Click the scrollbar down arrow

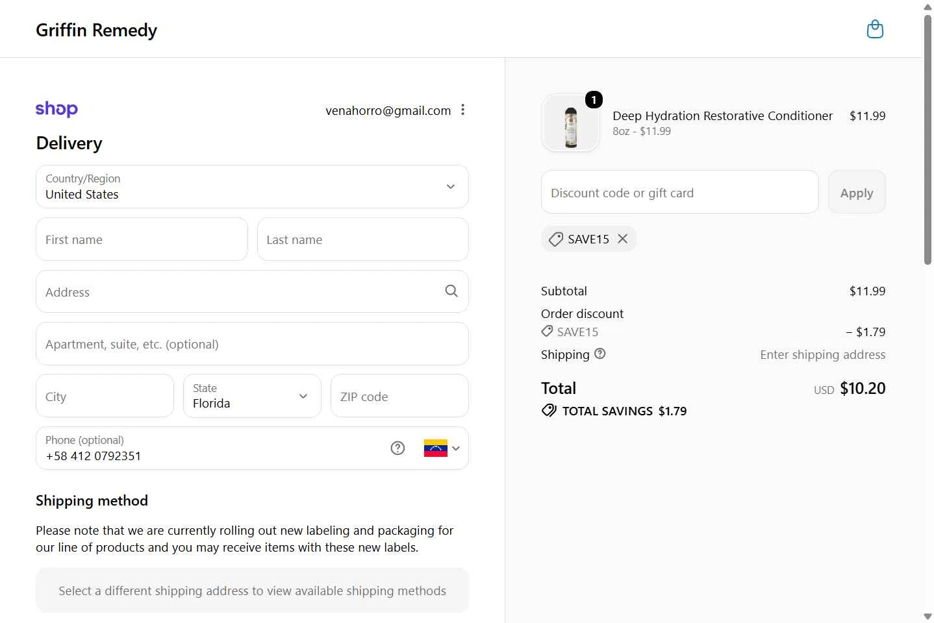pyautogui.click(x=928, y=617)
